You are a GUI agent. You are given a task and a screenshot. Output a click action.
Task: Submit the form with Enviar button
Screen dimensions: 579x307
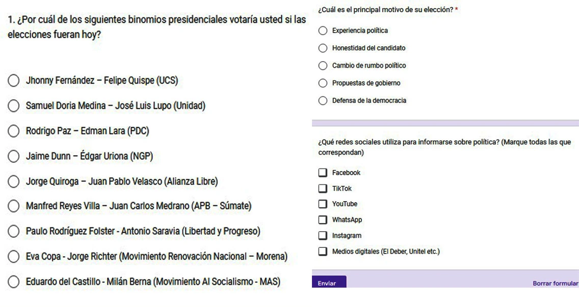[329, 282]
